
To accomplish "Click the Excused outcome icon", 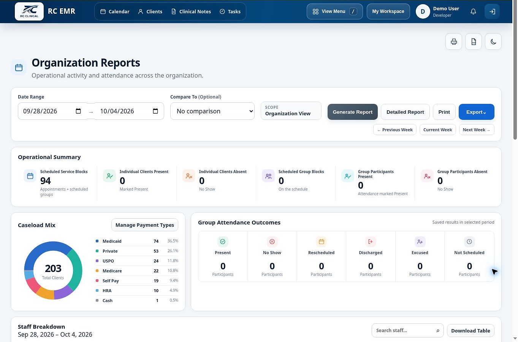I will click(420, 242).
